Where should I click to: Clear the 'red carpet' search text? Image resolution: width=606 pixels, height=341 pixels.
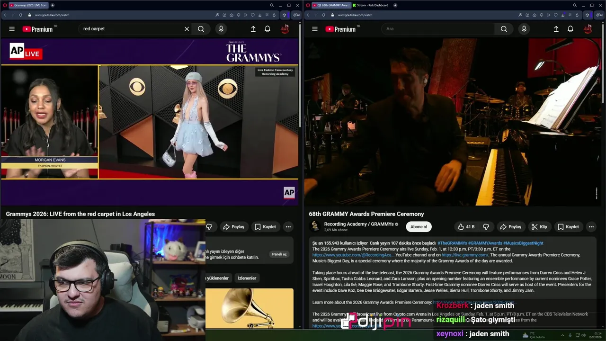click(187, 29)
